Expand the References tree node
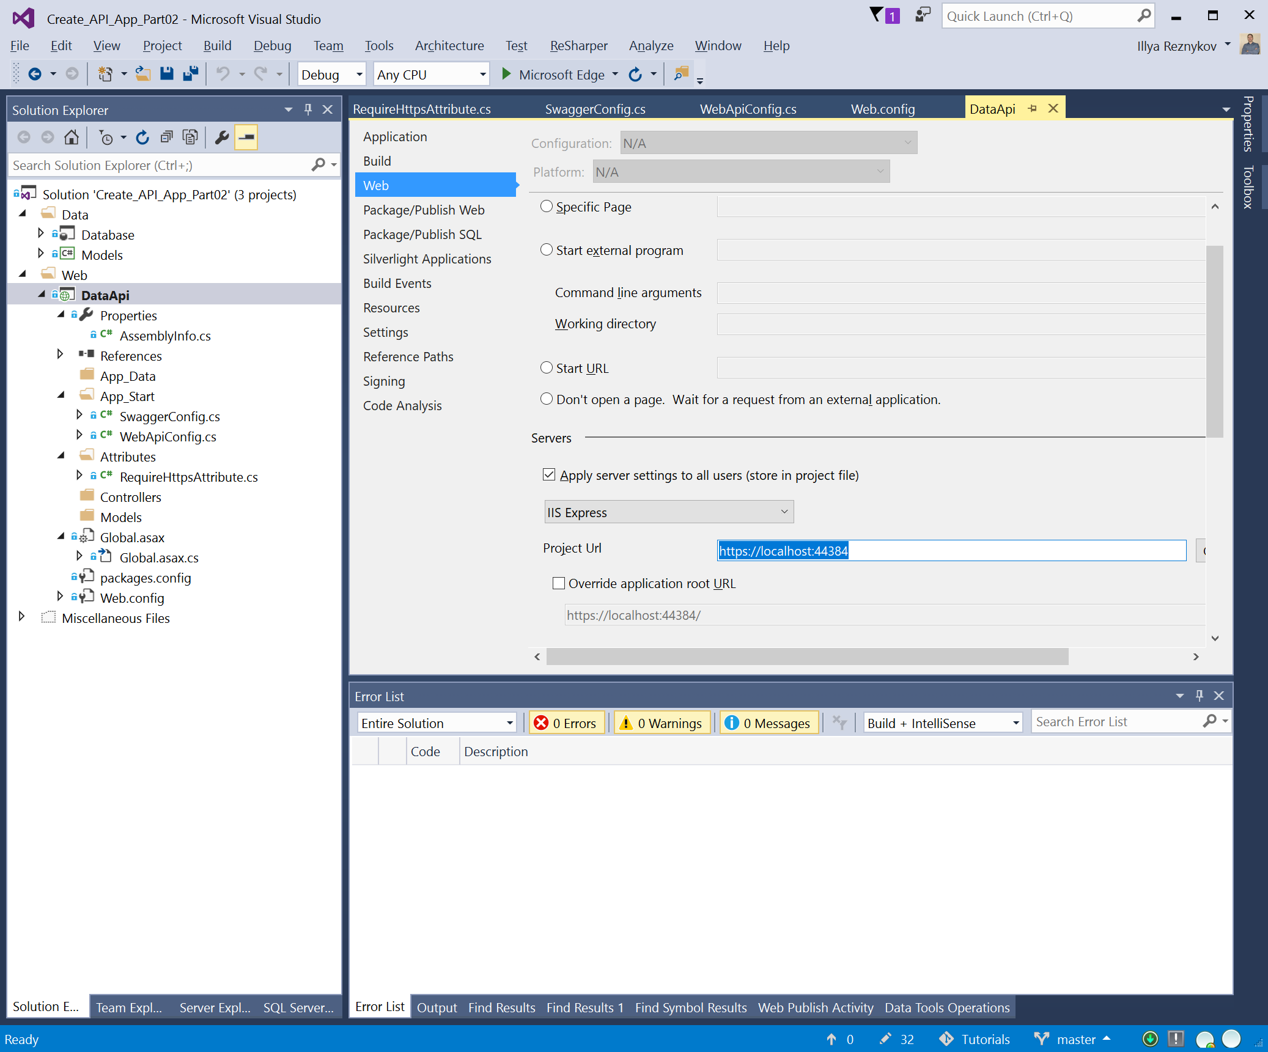This screenshot has height=1052, width=1268. click(60, 355)
